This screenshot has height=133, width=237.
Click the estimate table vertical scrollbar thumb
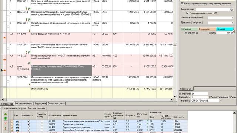pyautogui.click(x=175, y=45)
